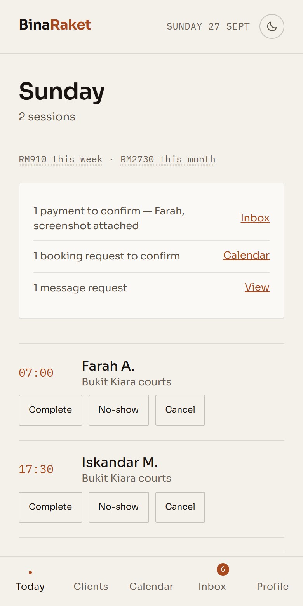Show RM910 this week earnings
The height and width of the screenshot is (606, 303).
click(x=61, y=159)
